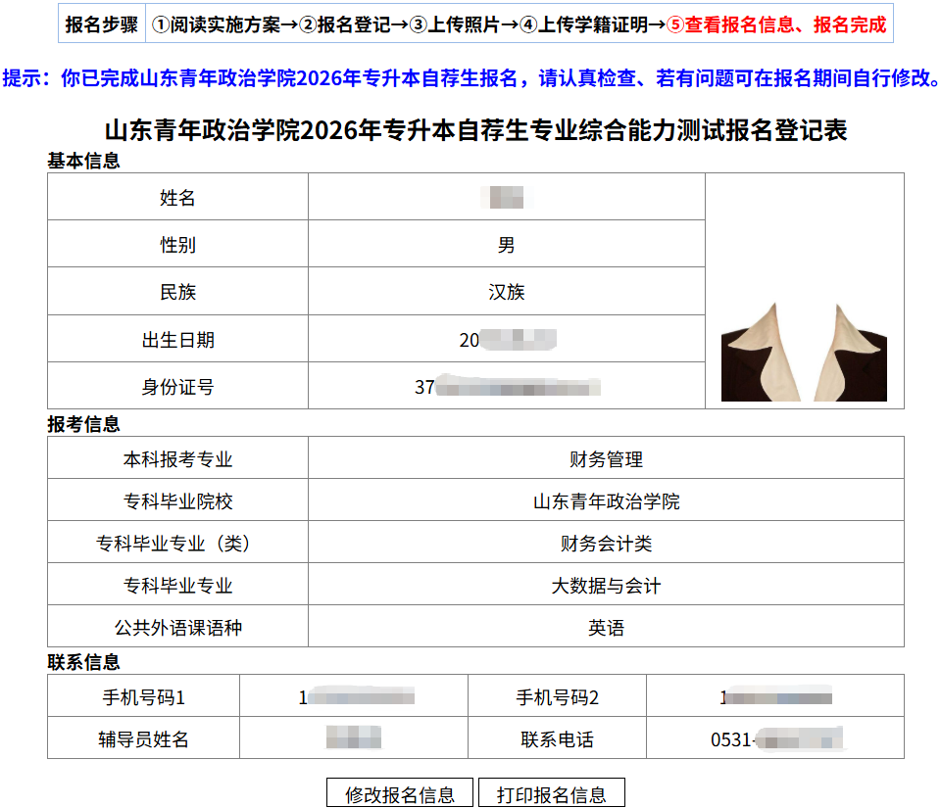This screenshot has width=941, height=808.
Task: Select the 联系电话 0531 number value
Action: (776, 739)
